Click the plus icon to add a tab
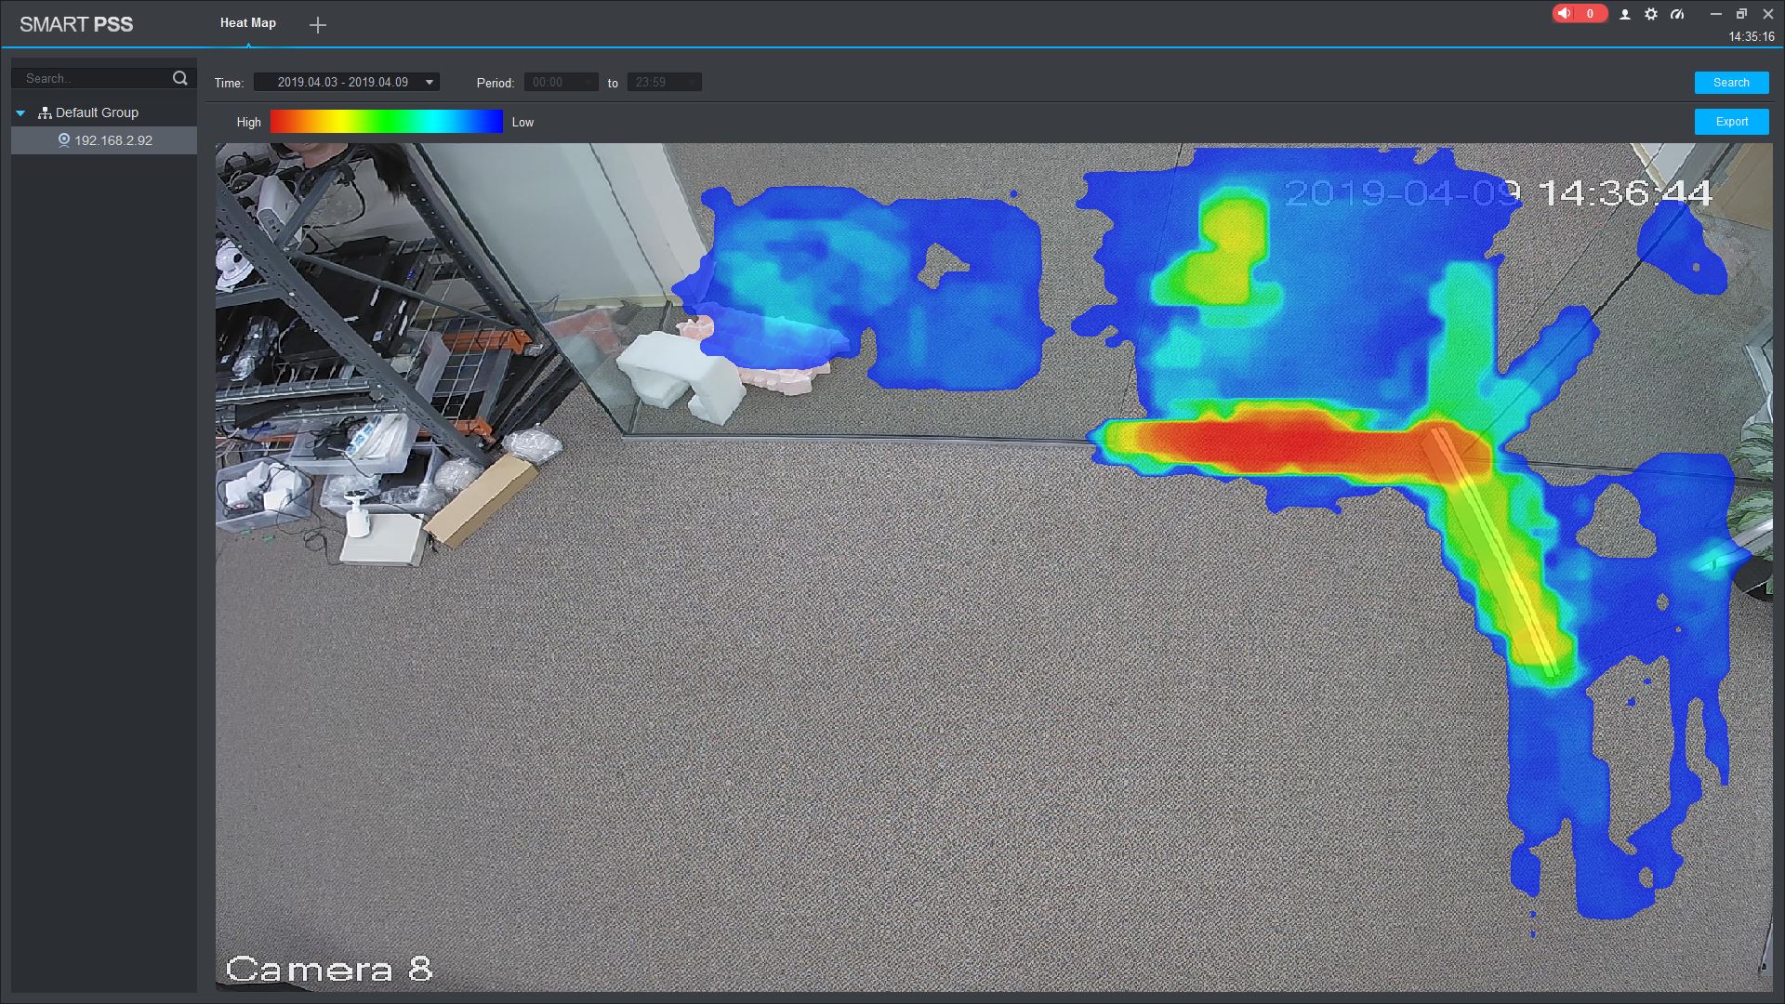The image size is (1785, 1004). 318,25
